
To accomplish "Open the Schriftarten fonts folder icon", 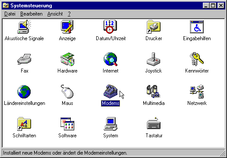I will (x=24, y=124).
